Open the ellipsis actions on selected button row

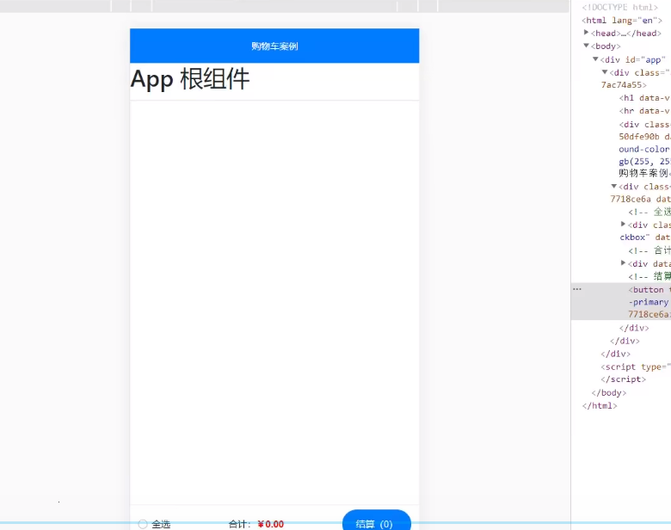577,289
